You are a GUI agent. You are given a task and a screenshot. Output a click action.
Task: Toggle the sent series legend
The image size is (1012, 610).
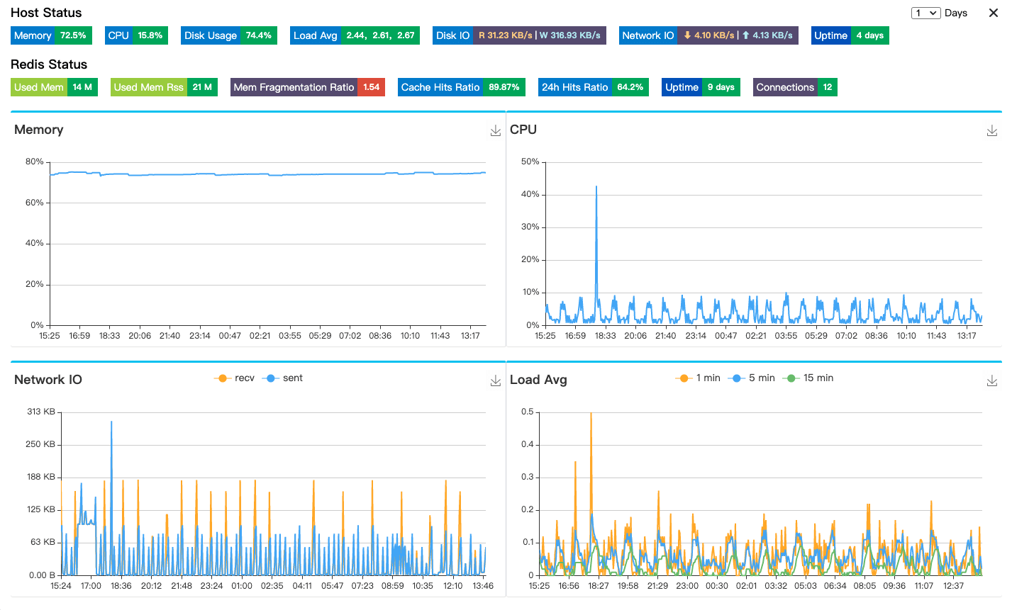coord(282,378)
